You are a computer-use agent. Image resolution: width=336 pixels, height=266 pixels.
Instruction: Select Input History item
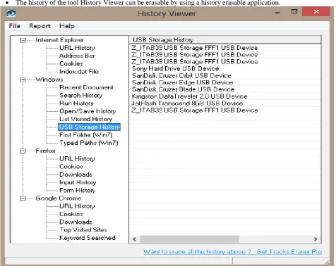78,182
